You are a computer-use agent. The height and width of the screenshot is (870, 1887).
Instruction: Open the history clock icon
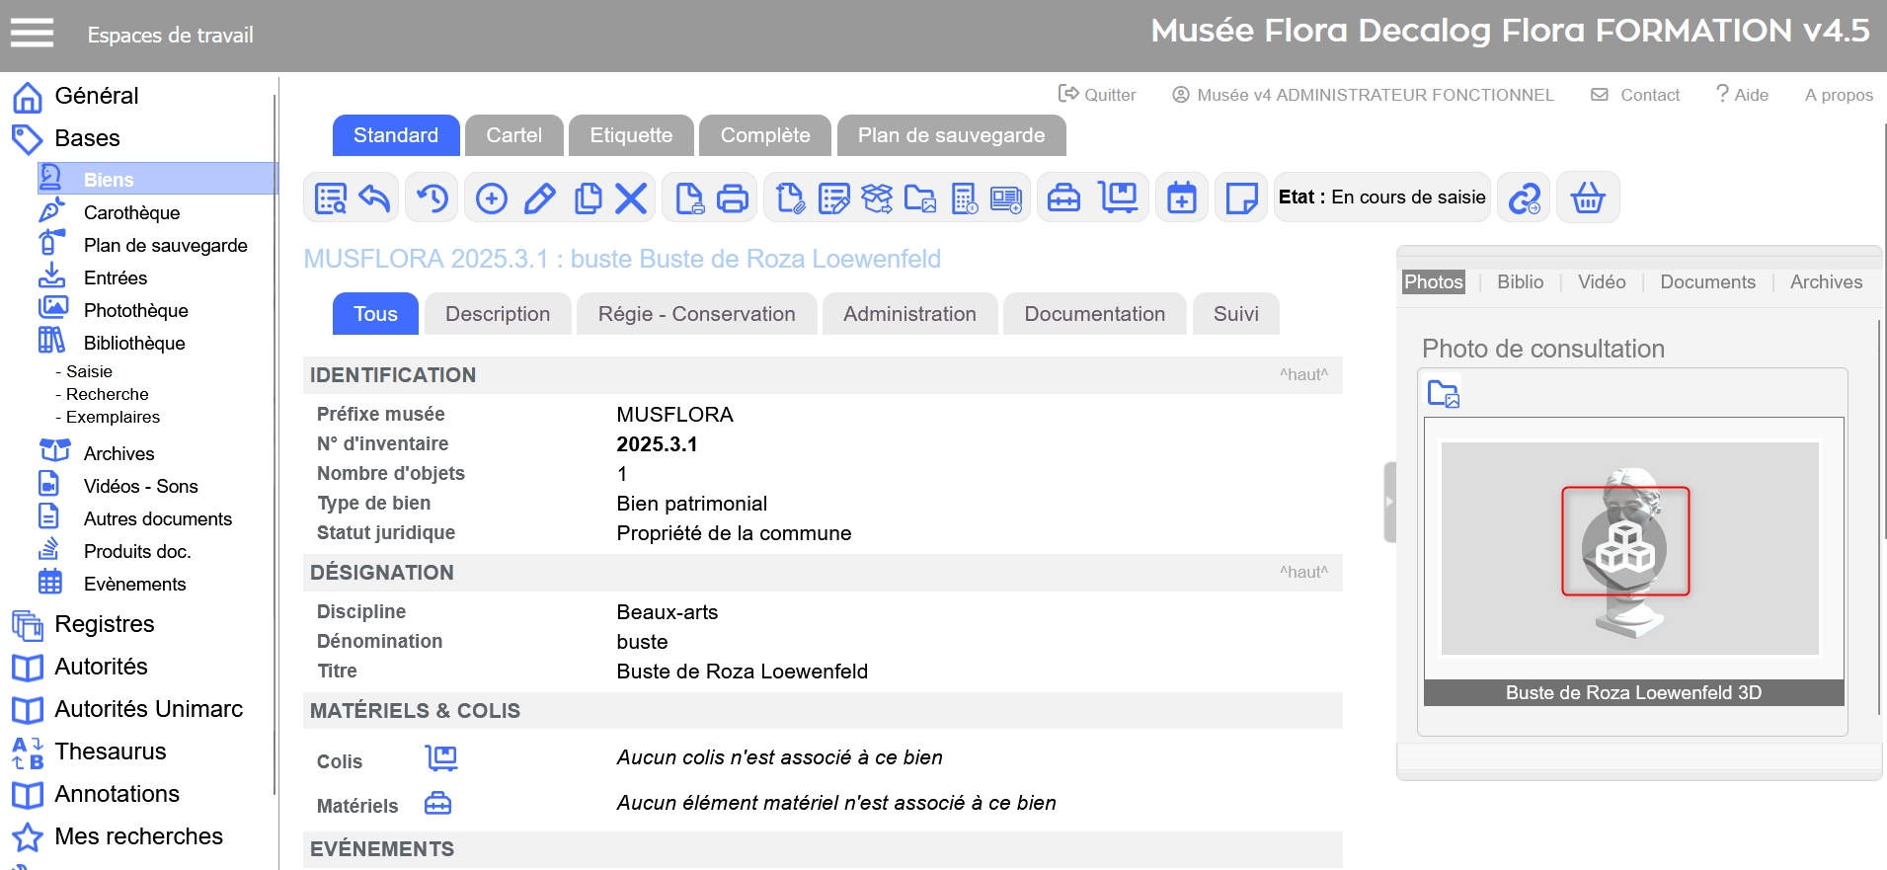coord(432,198)
